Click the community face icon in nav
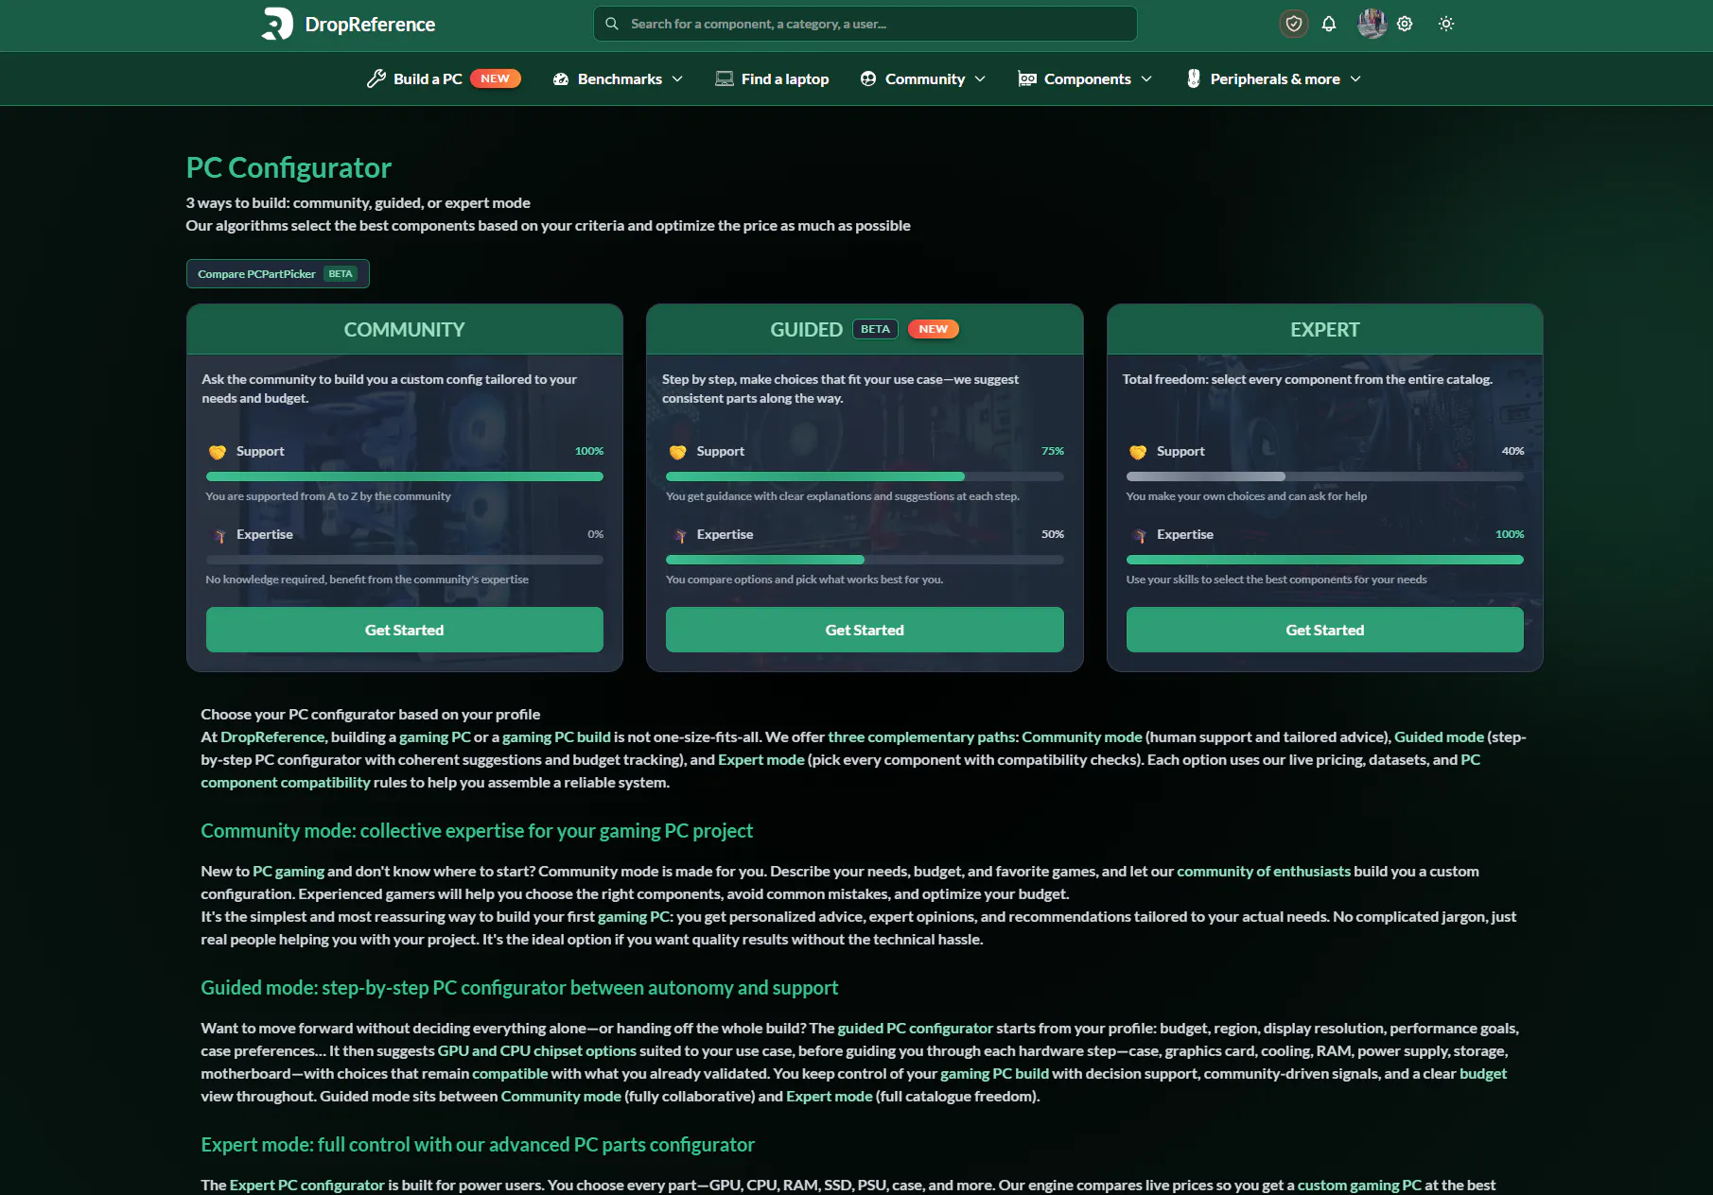The height and width of the screenshot is (1195, 1713). click(868, 78)
